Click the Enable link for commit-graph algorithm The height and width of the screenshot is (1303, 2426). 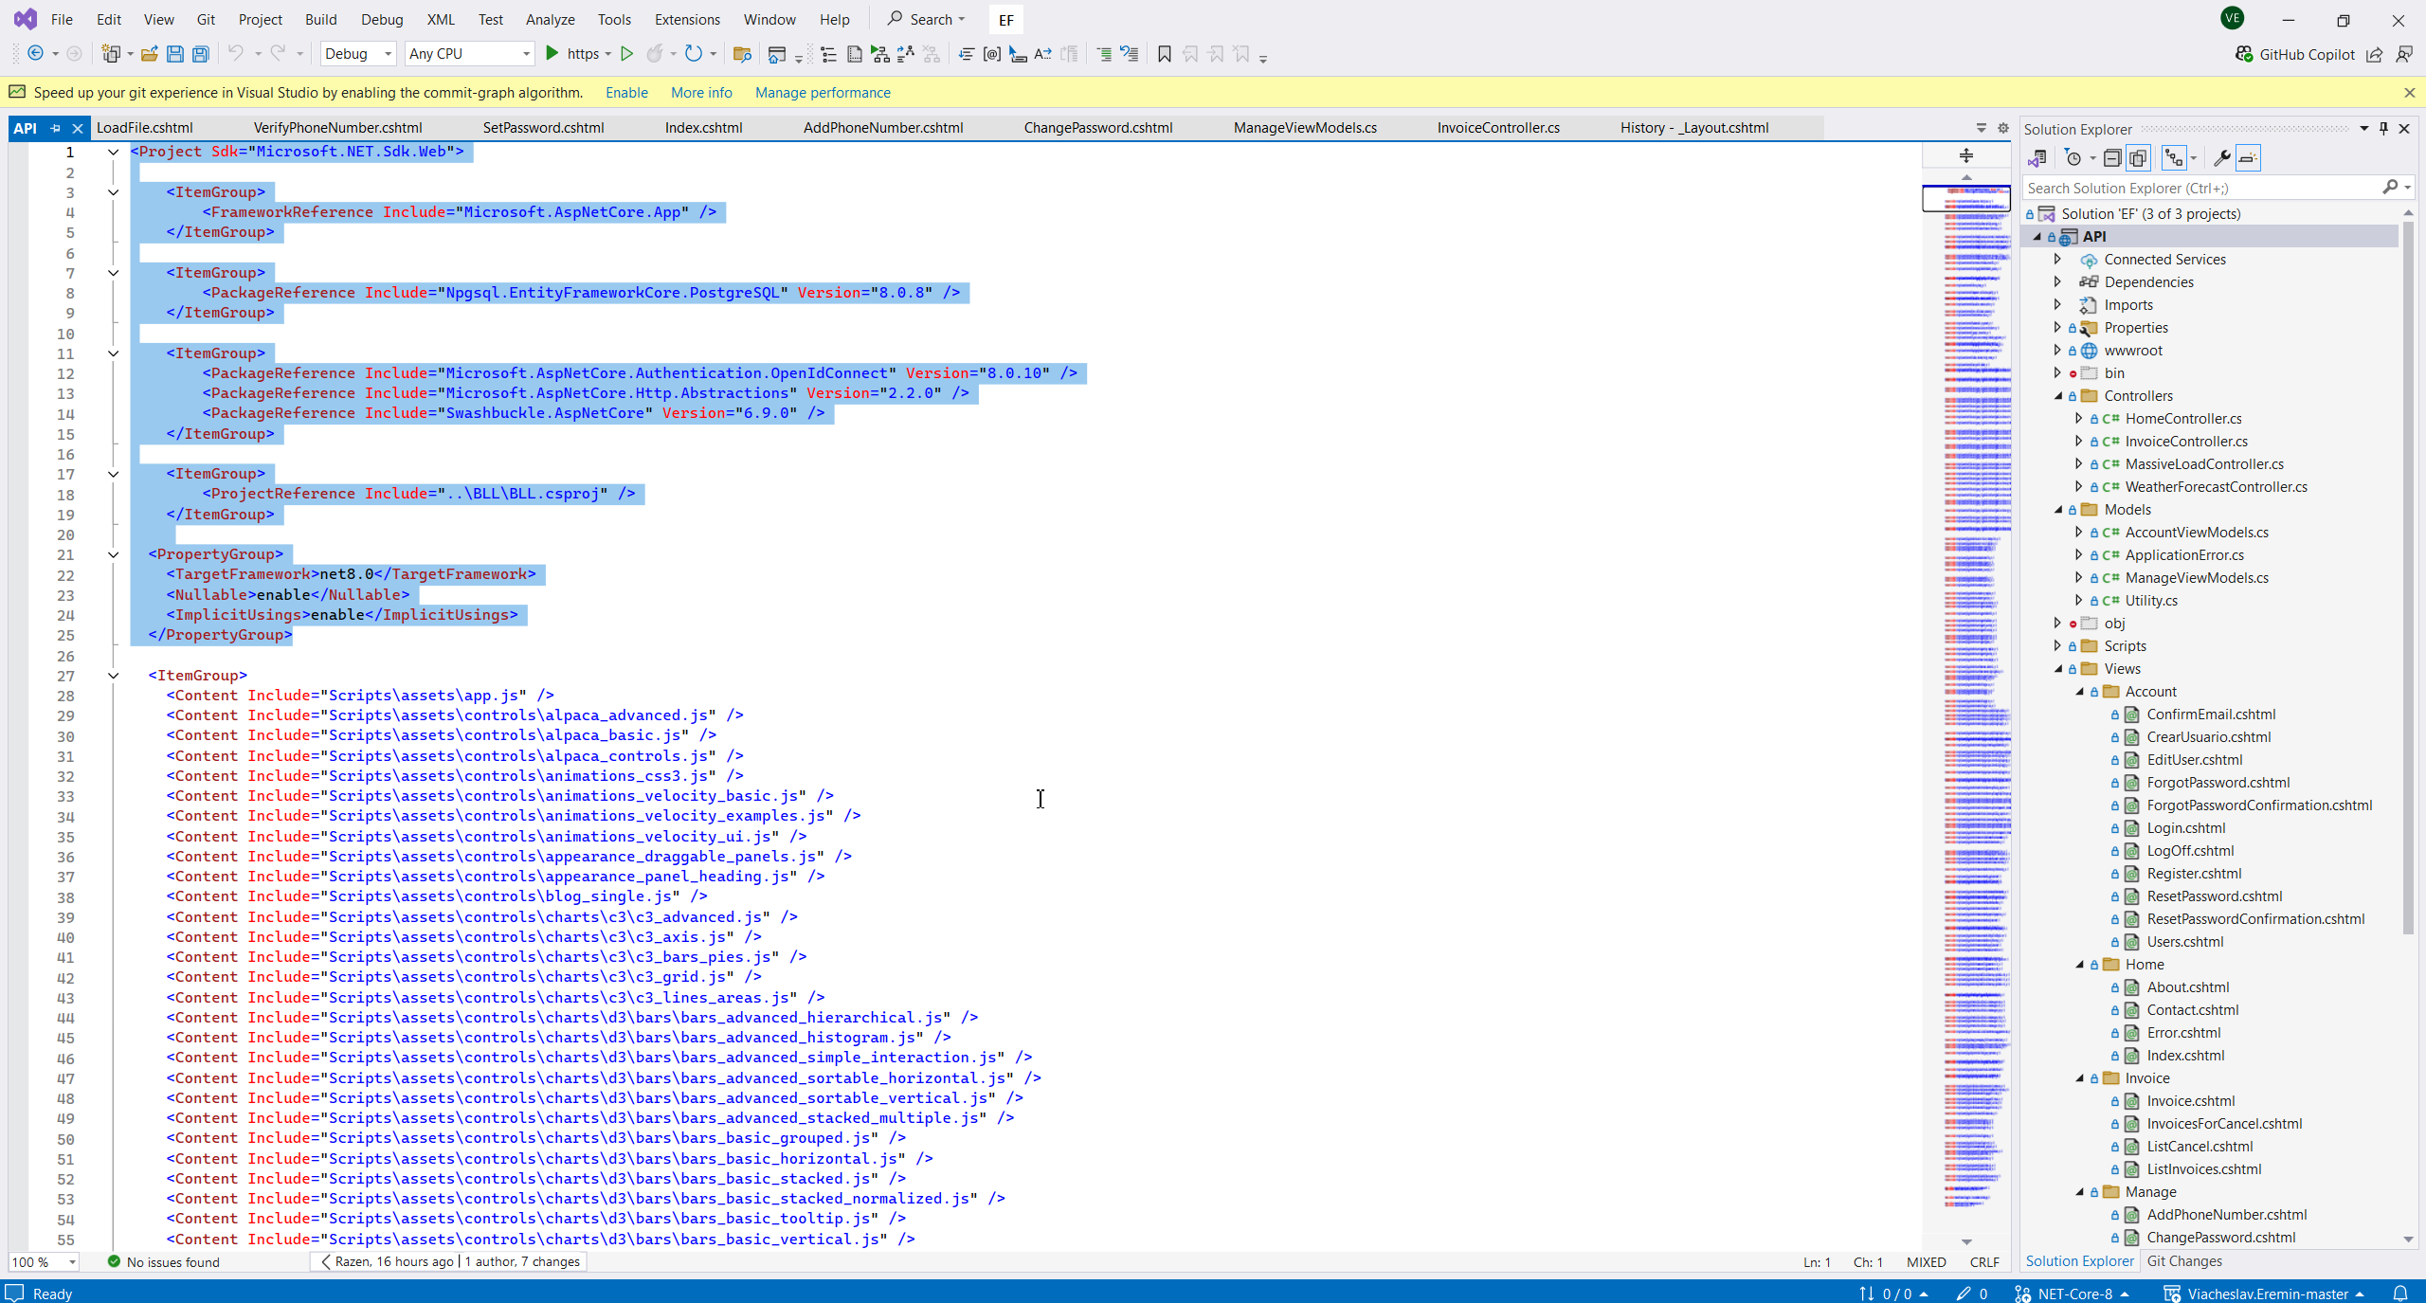625,92
